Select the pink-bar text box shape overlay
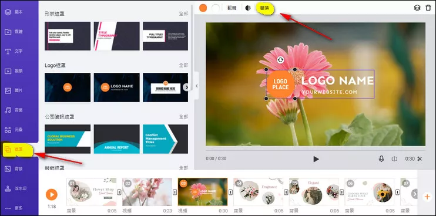This screenshot has width=436, height=216. point(68,36)
